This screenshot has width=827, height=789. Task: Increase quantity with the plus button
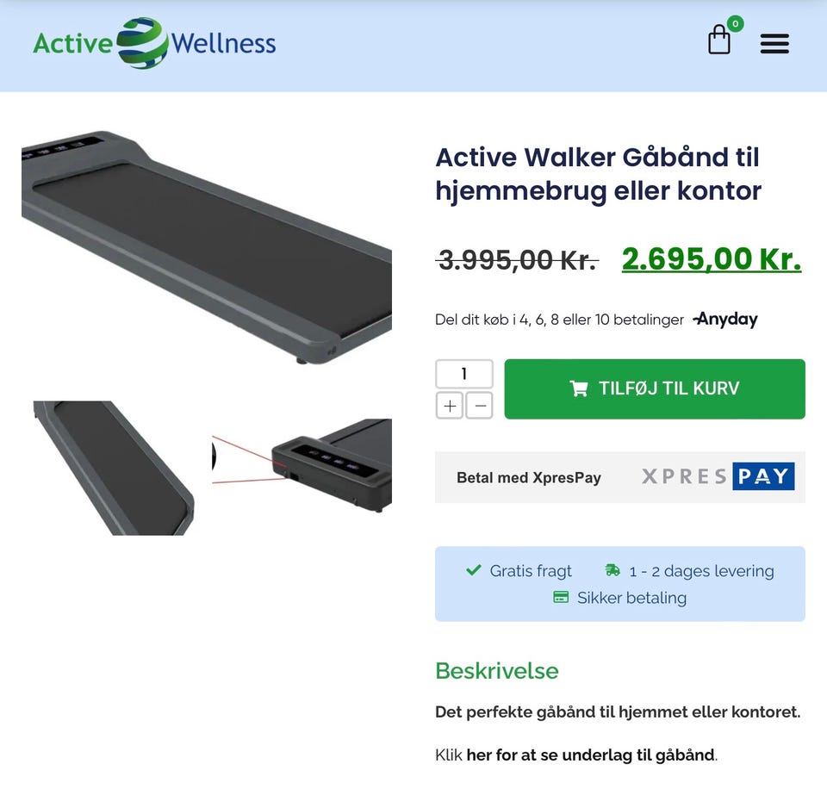tap(450, 406)
